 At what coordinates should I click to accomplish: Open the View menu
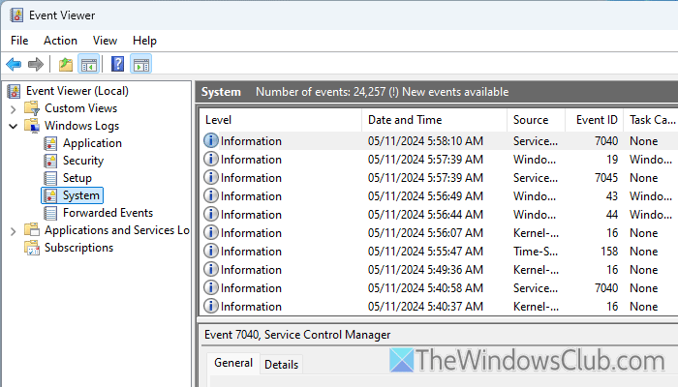tap(105, 41)
